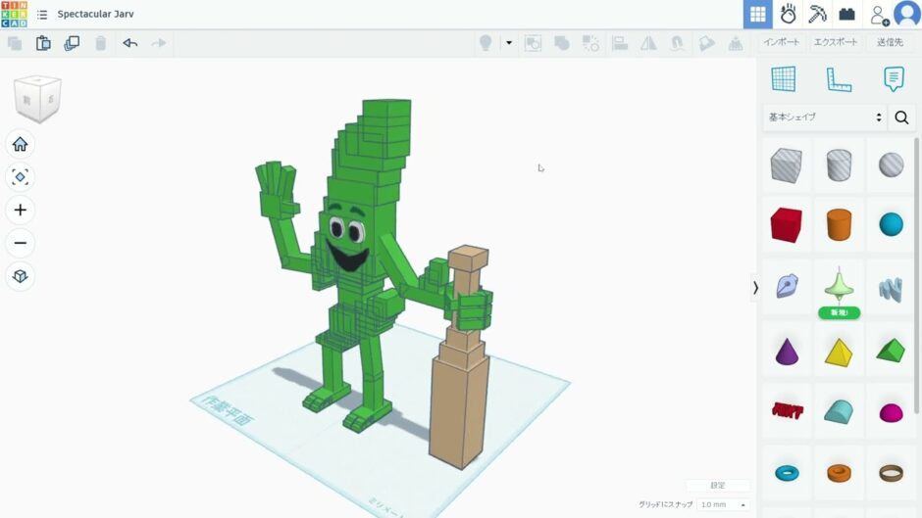Switch to the 3D design grid view
922x518 pixels.
[x=757, y=15]
